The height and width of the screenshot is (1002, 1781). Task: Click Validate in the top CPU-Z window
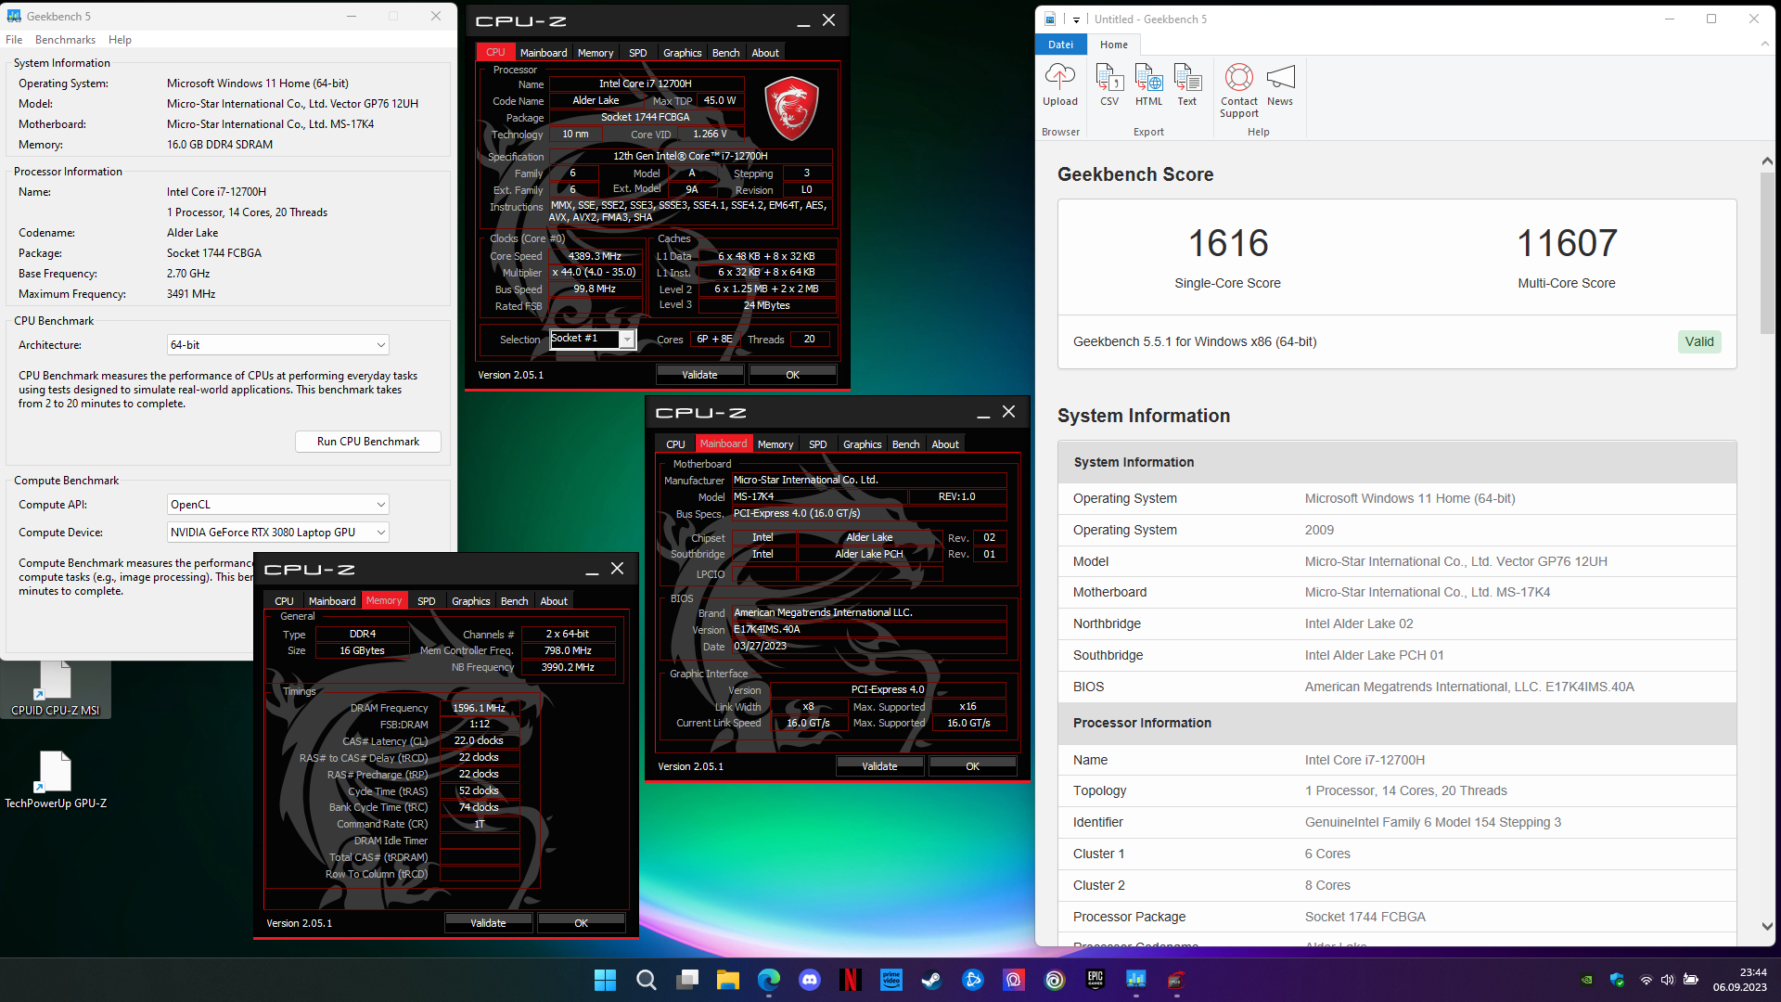tap(699, 375)
